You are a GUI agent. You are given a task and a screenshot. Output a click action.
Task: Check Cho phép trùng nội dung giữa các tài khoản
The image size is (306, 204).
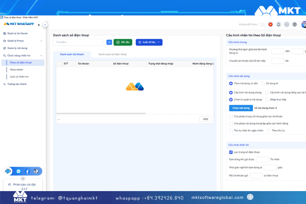click(231, 116)
